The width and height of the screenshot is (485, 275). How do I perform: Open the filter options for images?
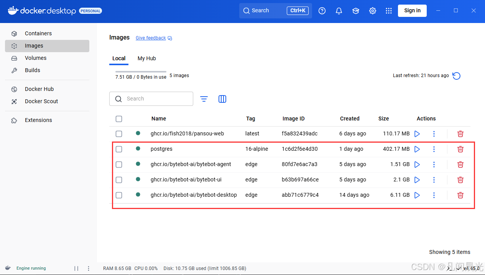coord(204,99)
